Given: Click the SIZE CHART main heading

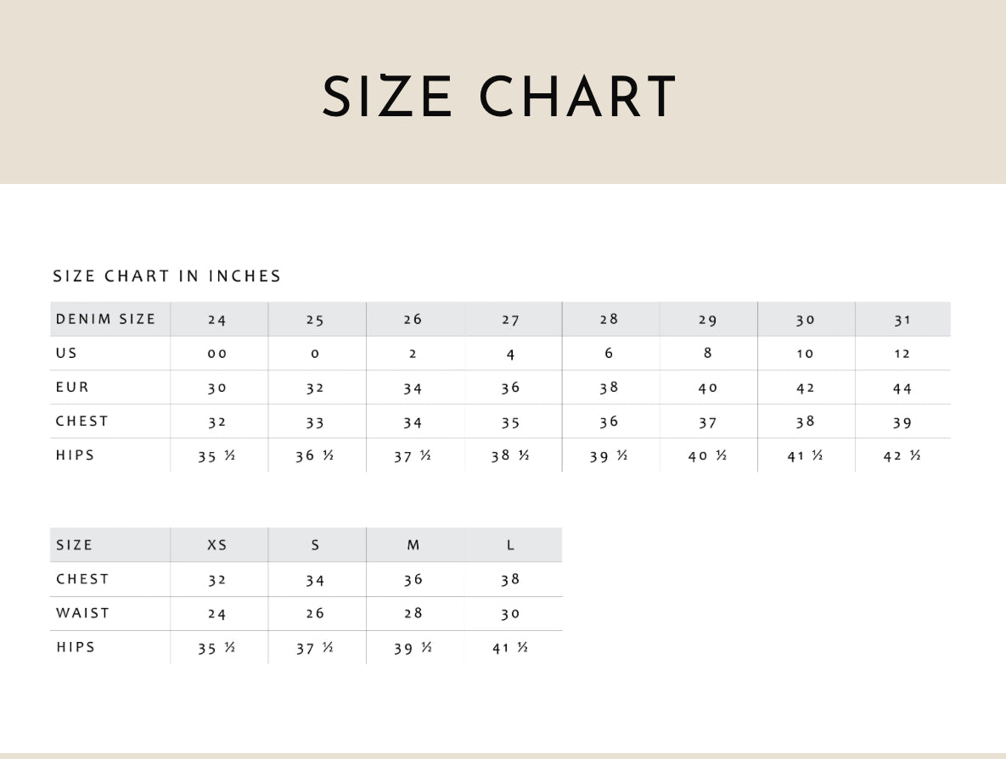Looking at the screenshot, I should [498, 96].
